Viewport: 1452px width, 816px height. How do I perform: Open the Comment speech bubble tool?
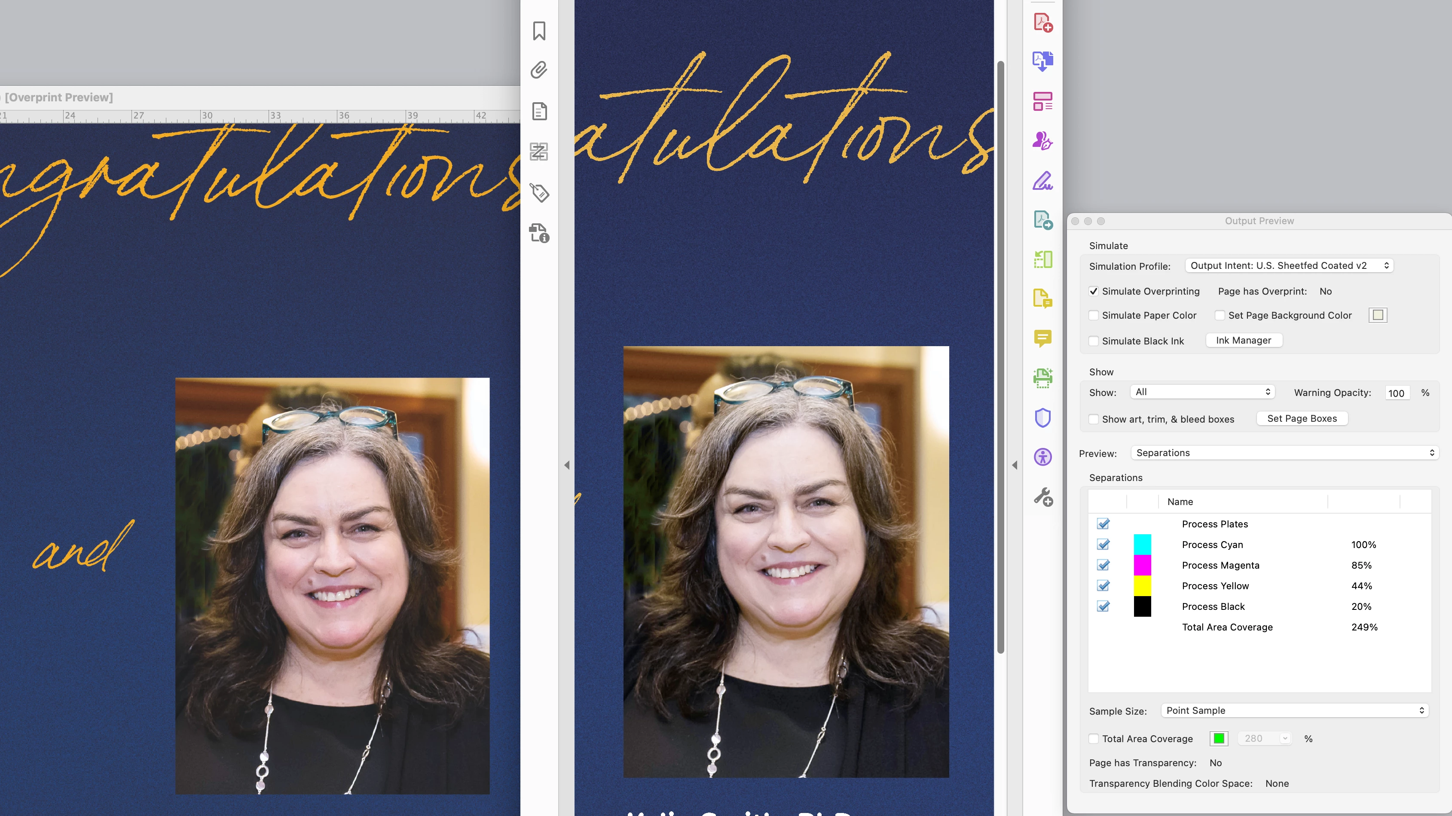click(x=1042, y=338)
